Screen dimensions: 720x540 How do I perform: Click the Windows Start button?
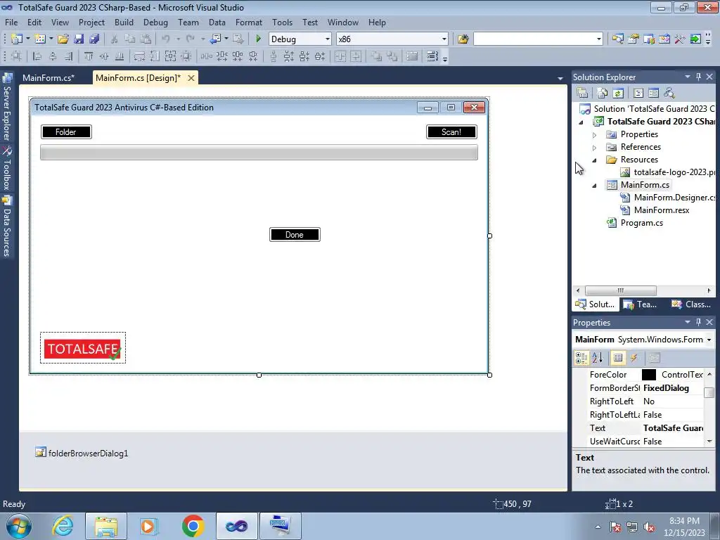[19, 526]
